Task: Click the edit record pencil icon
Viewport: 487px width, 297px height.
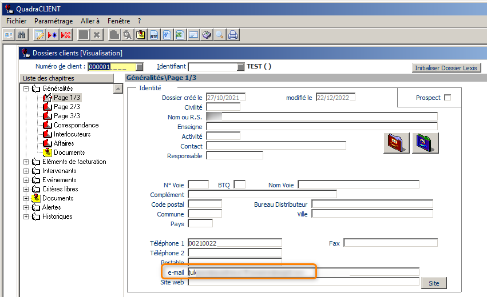Action: [x=39, y=35]
